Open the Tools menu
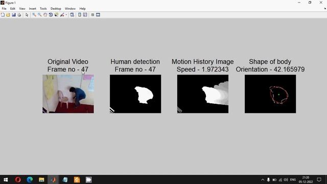The width and height of the screenshot is (327, 184). coord(43,9)
